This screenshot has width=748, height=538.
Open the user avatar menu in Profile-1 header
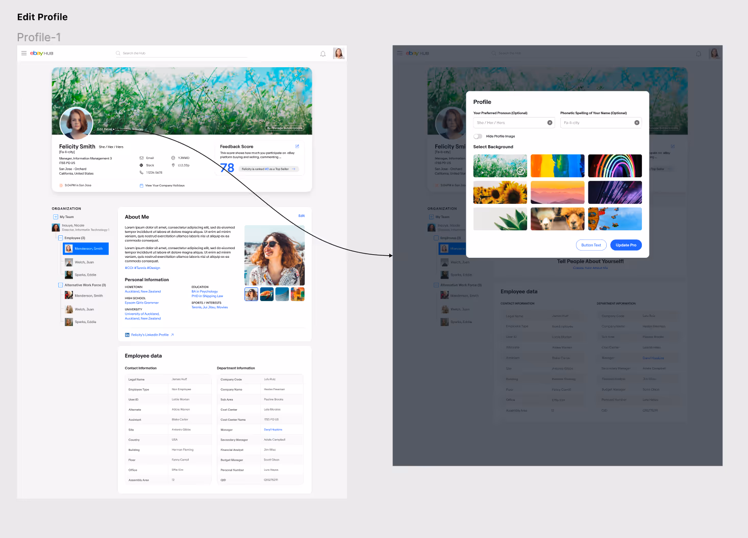coord(339,53)
